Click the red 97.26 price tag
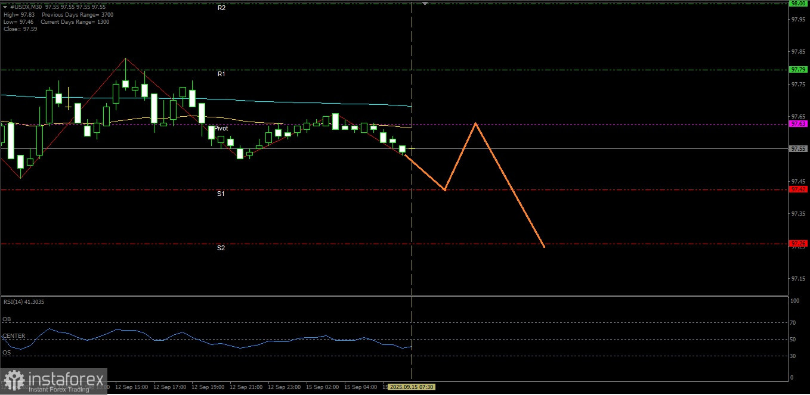The image size is (810, 395). pos(798,244)
